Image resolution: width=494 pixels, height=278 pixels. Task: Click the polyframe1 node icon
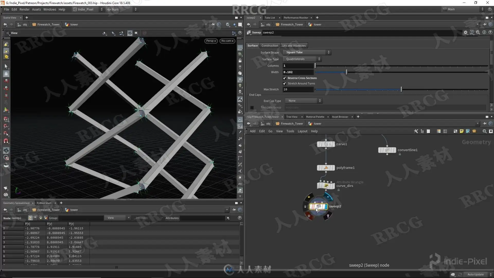coord(326,168)
